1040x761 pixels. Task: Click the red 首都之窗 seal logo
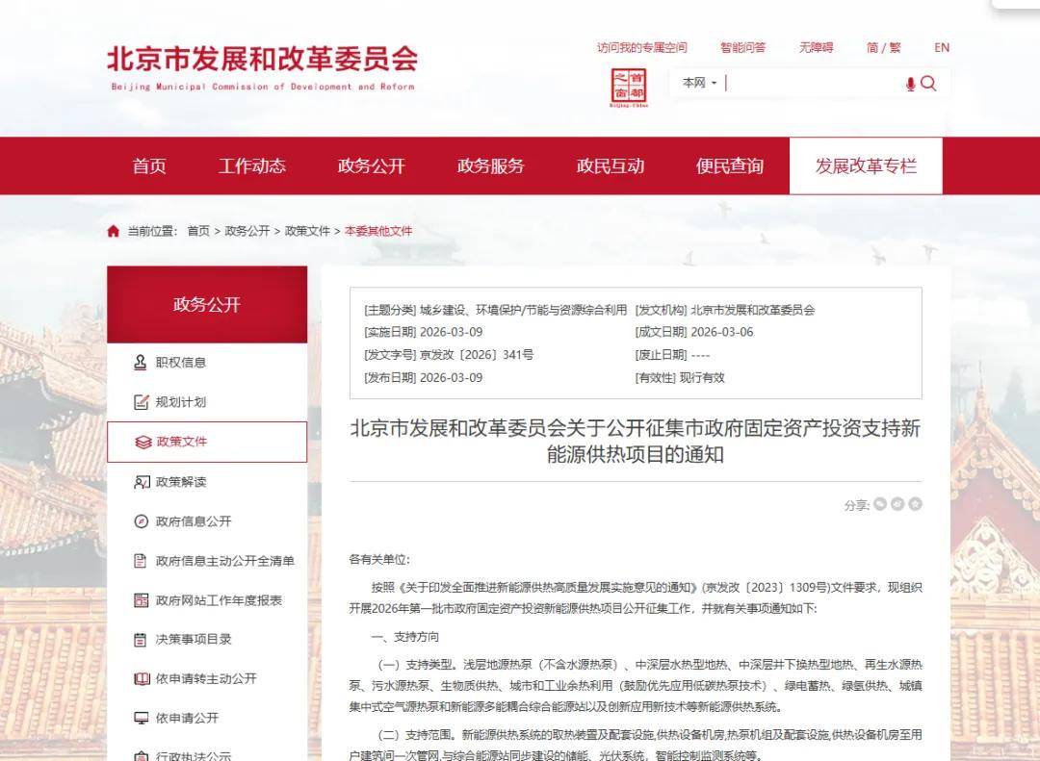click(x=629, y=87)
